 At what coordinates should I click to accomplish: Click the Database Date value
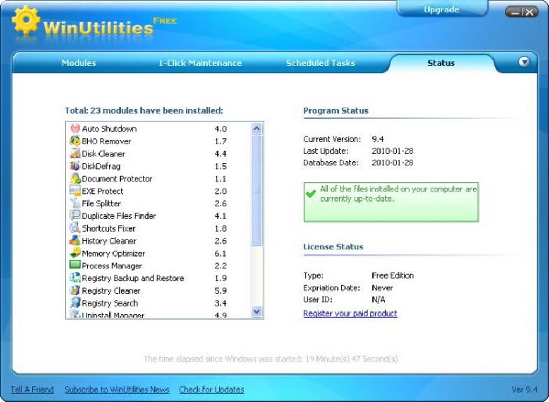tap(392, 163)
